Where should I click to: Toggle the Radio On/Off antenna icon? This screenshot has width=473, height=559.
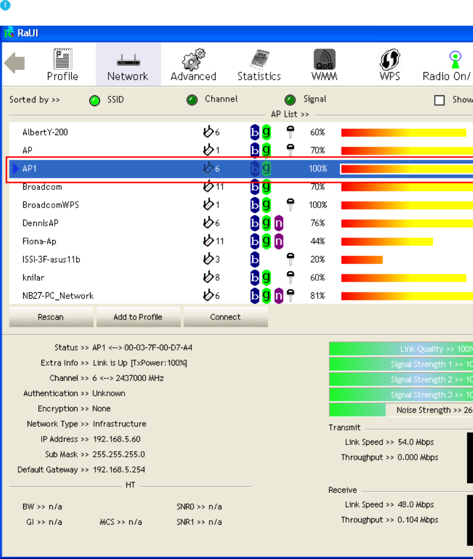pos(455,60)
